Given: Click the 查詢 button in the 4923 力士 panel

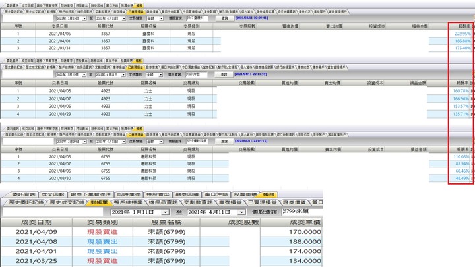Looking at the screenshot, I should [x=224, y=74].
